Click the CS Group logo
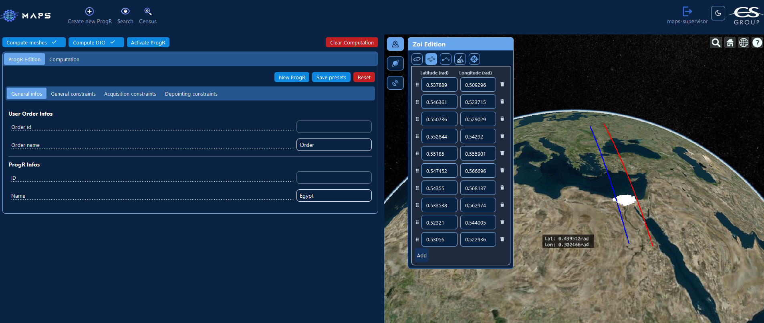The height and width of the screenshot is (323, 764). tap(746, 16)
